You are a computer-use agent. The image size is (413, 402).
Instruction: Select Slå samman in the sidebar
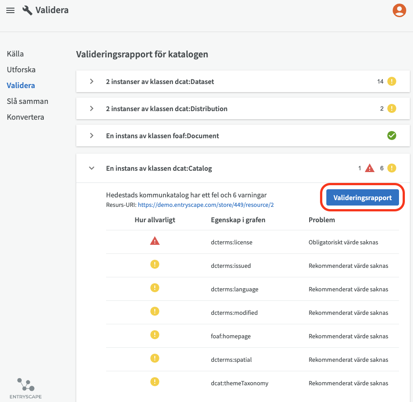coord(28,101)
